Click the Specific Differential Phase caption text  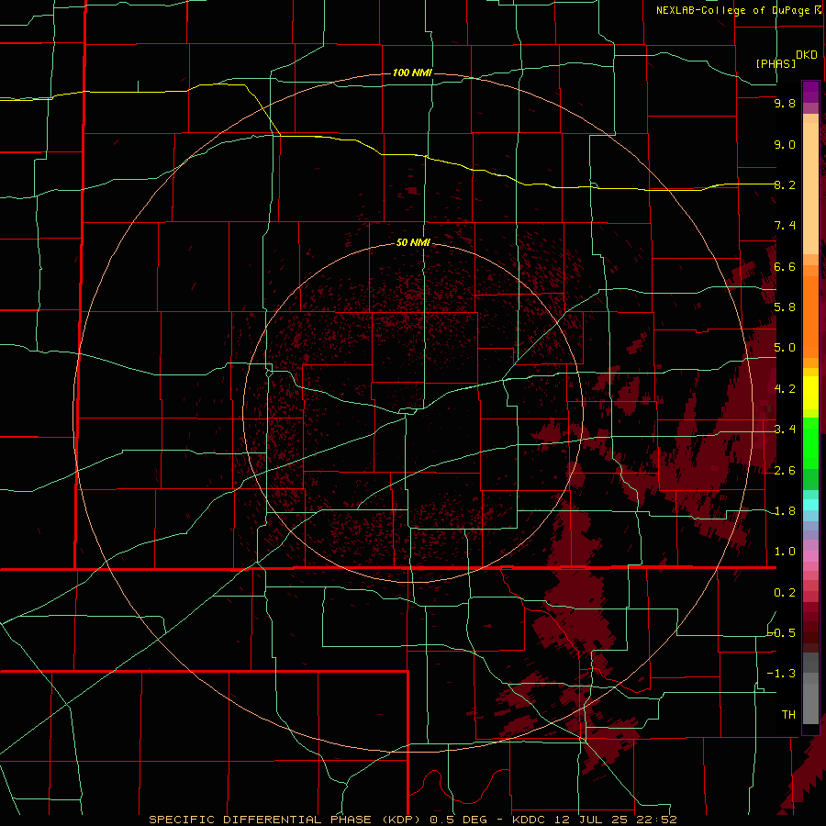(x=412, y=820)
